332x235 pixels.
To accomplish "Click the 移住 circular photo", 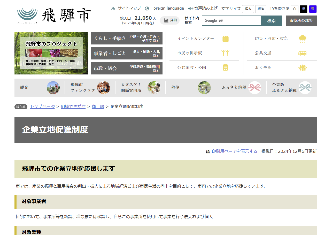I will tap(204, 88).
